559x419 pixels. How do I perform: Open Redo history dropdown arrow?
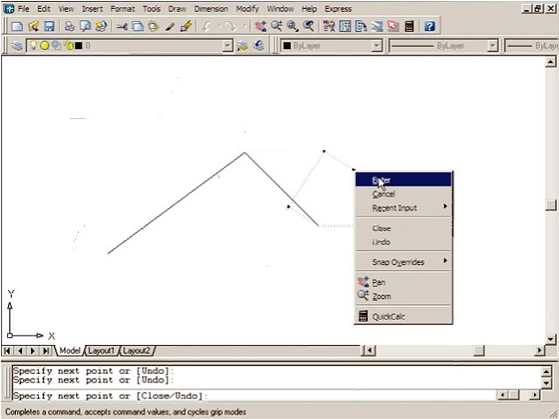tap(244, 26)
